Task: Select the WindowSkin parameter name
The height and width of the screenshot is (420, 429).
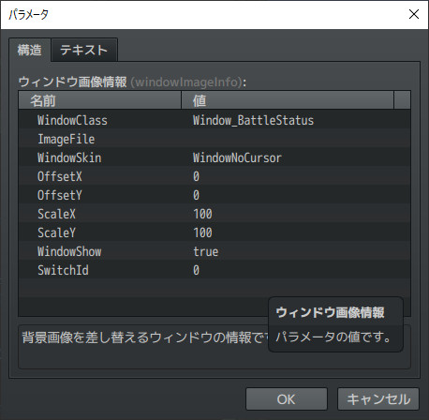Action: coord(69,157)
